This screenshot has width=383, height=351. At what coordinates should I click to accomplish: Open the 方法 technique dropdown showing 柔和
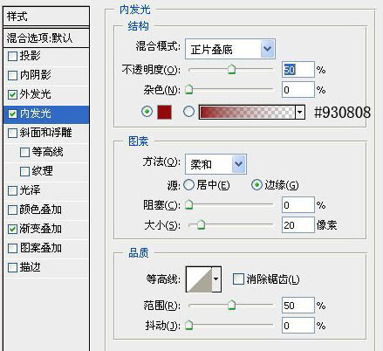pyautogui.click(x=215, y=164)
